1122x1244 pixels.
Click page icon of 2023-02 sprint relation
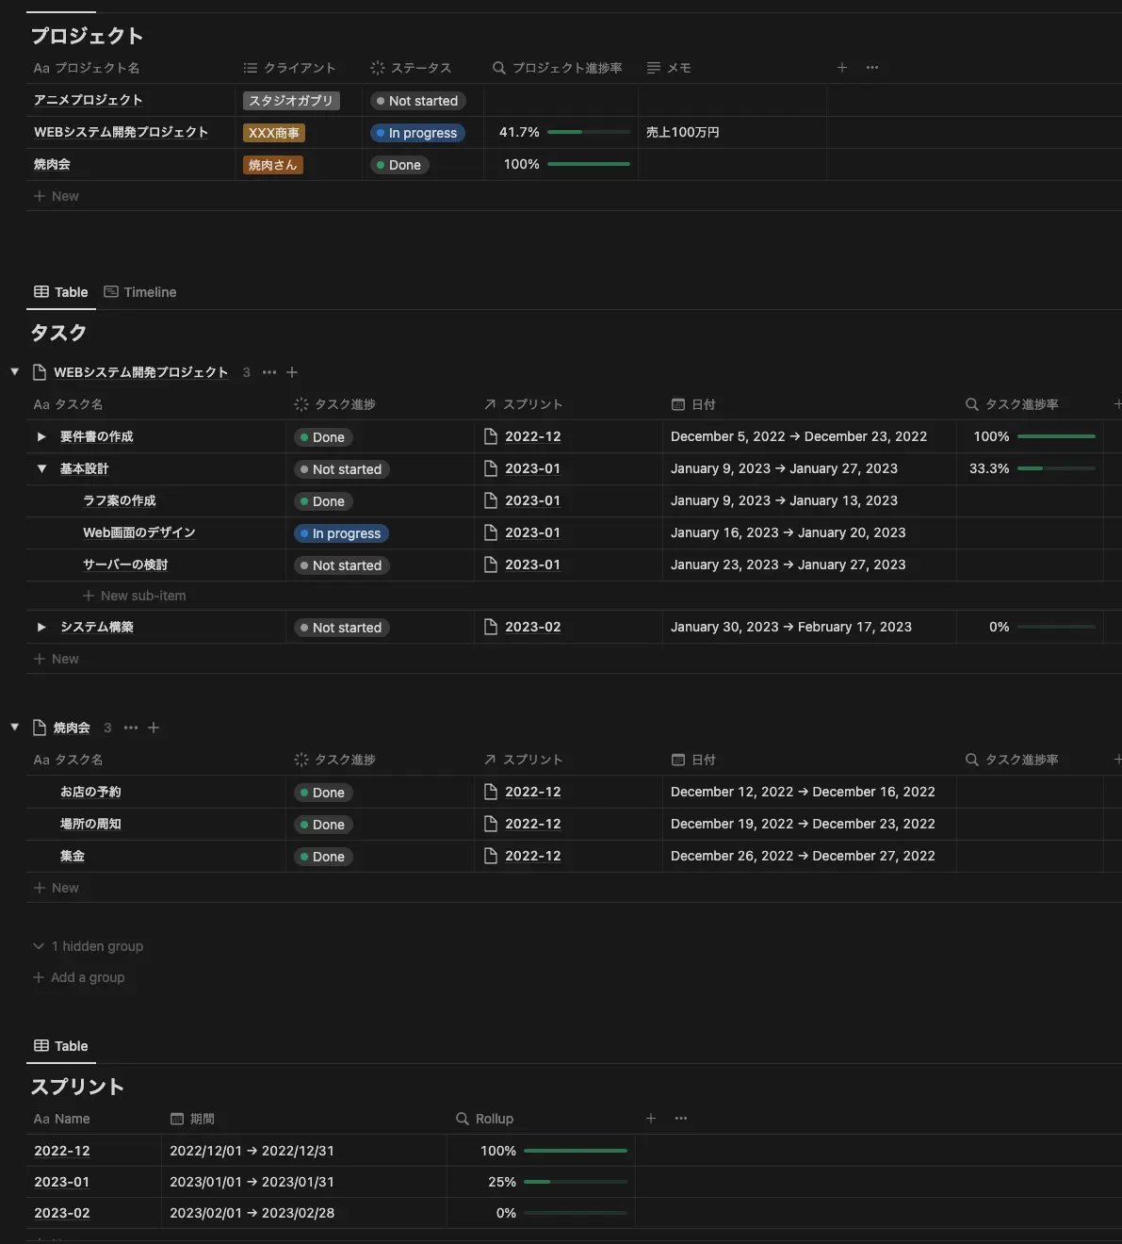491,627
